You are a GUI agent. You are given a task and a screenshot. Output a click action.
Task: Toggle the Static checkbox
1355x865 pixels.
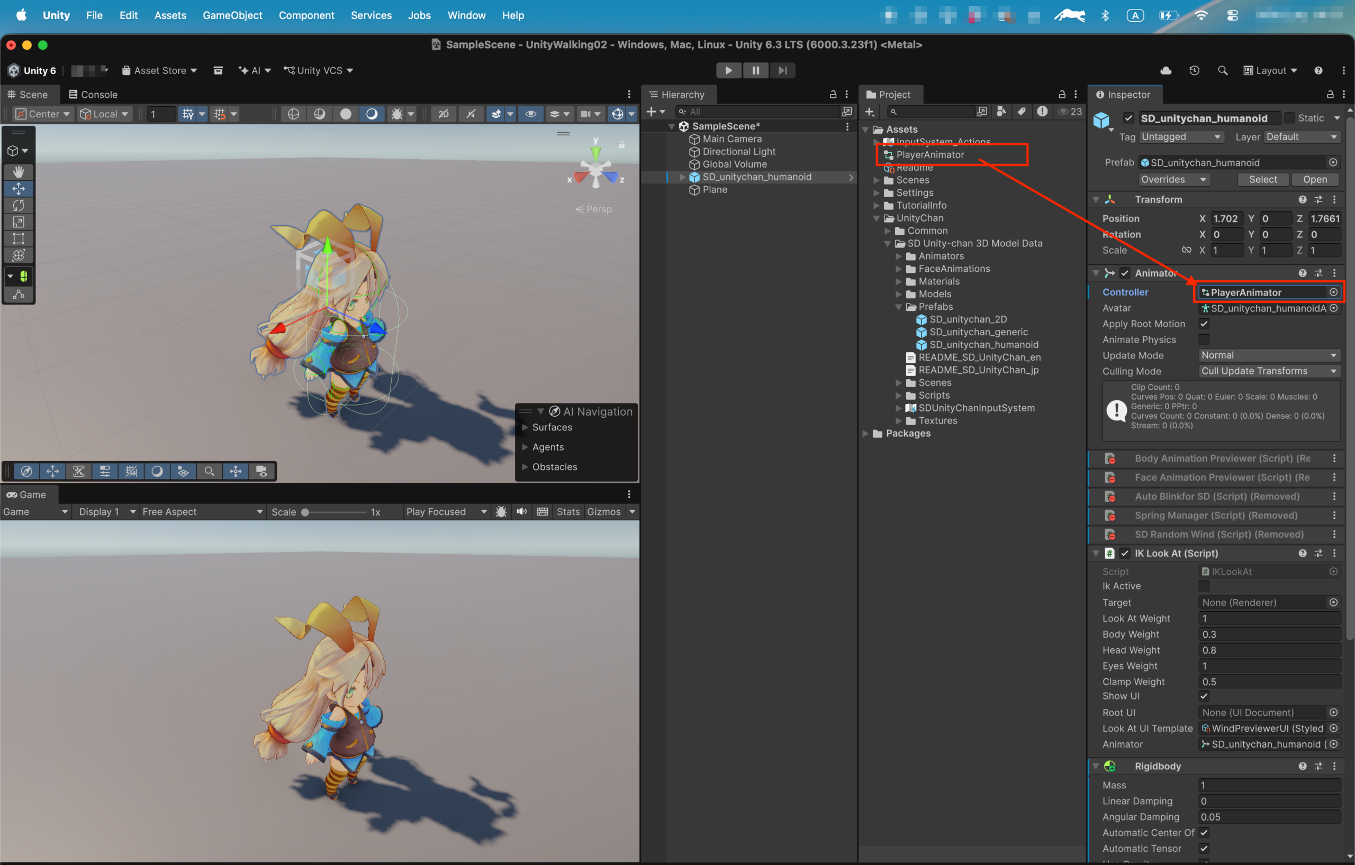point(1289,118)
